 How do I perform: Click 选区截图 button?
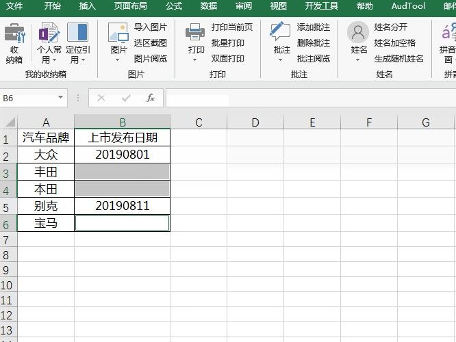click(151, 43)
